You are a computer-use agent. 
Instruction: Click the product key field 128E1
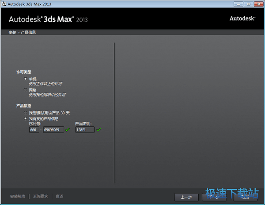click(85, 129)
